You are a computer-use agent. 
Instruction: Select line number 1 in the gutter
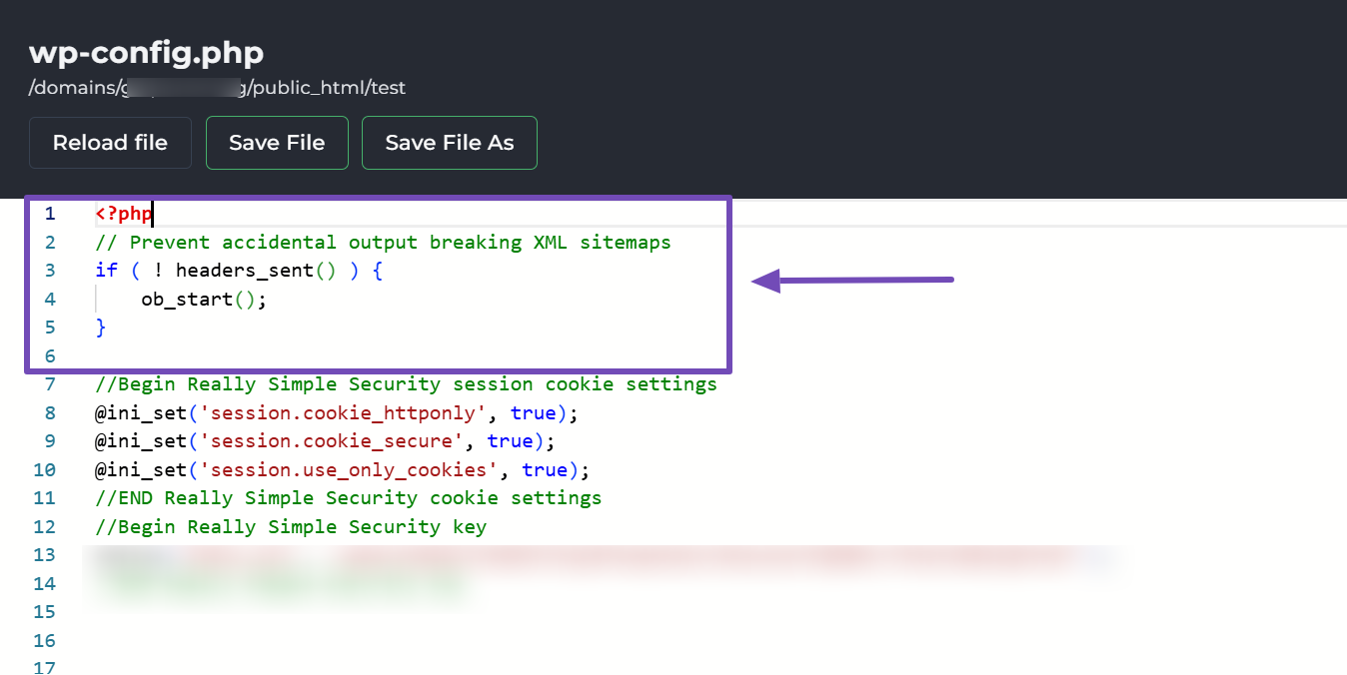click(50, 214)
